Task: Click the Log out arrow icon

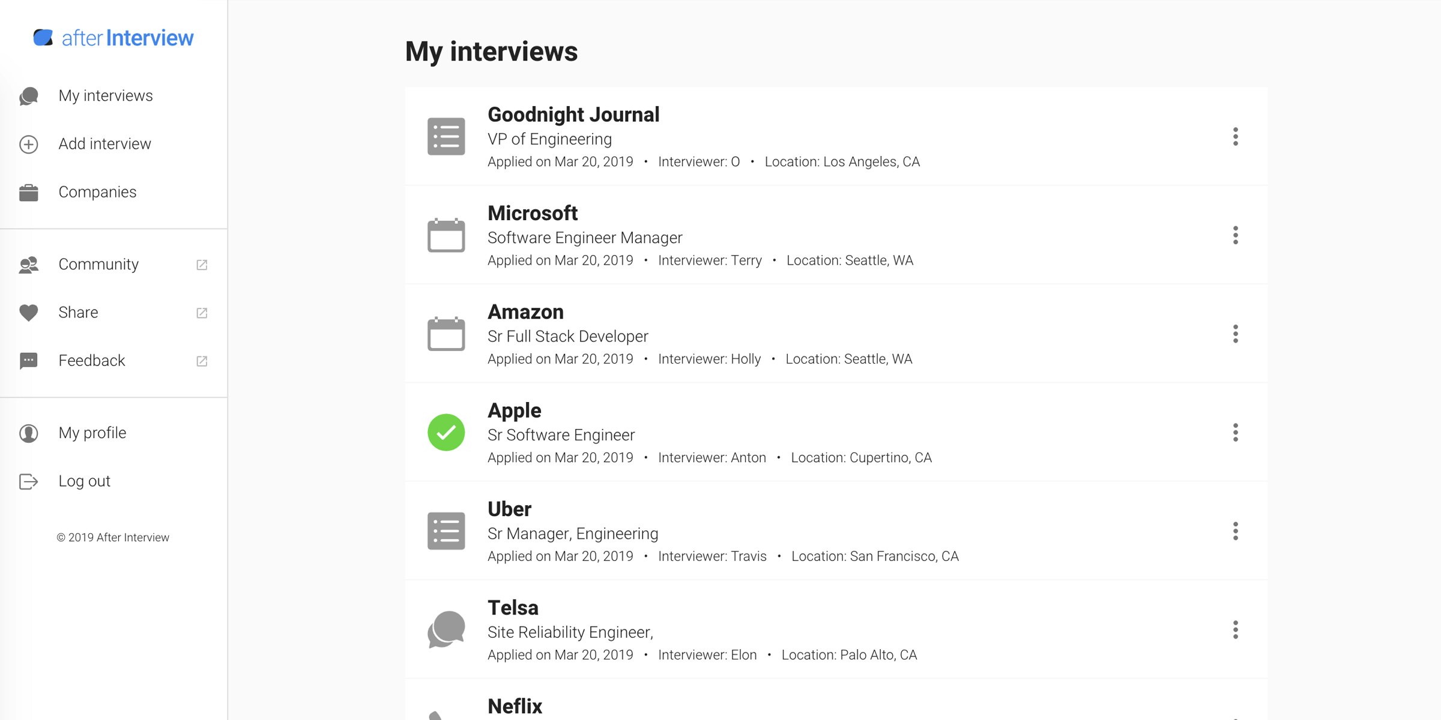Action: [x=29, y=481]
